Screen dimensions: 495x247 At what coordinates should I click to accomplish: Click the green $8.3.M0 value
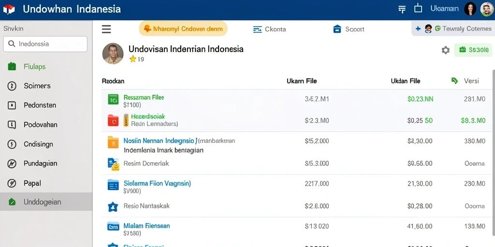click(473, 120)
